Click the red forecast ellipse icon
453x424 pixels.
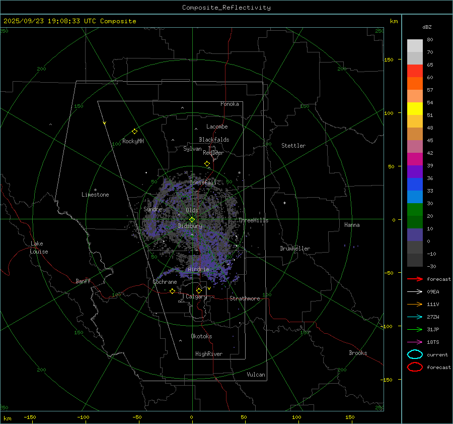tap(415, 367)
